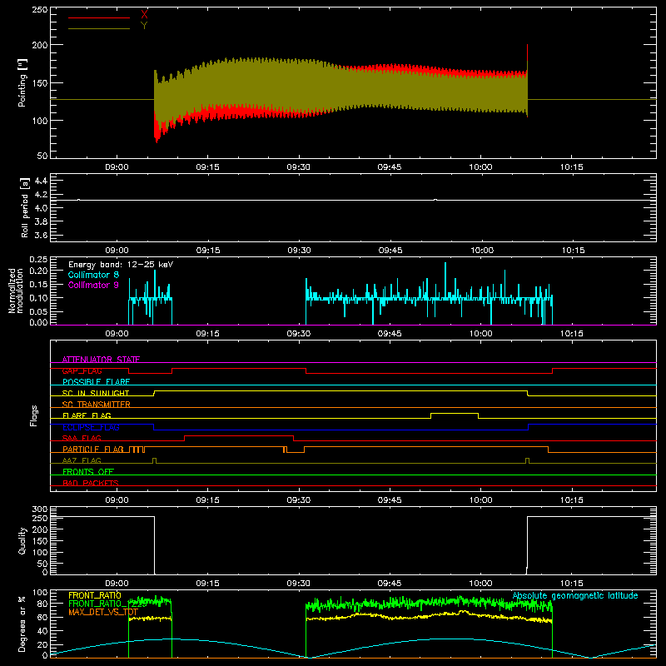The image size is (666, 666).
Task: Click the ATTENUATOR_STATE flag label
Action: [101, 360]
